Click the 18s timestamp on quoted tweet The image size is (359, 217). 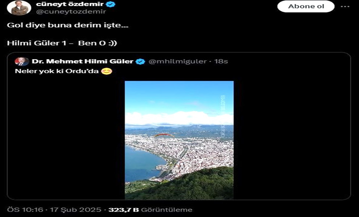point(221,61)
